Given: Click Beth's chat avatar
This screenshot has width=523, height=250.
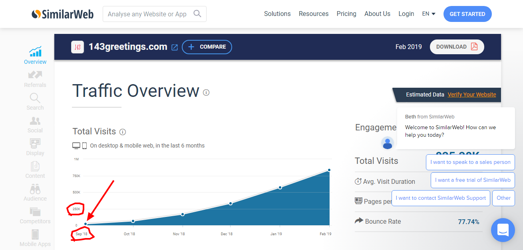Looking at the screenshot, I should [x=388, y=143].
